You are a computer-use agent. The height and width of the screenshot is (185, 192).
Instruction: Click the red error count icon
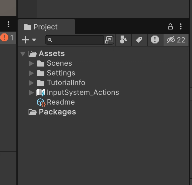point(4,37)
